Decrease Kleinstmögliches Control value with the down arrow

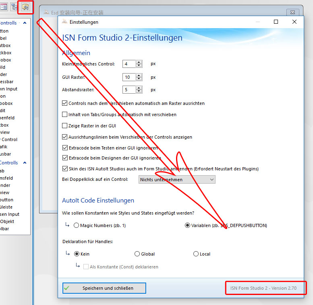[139, 66]
